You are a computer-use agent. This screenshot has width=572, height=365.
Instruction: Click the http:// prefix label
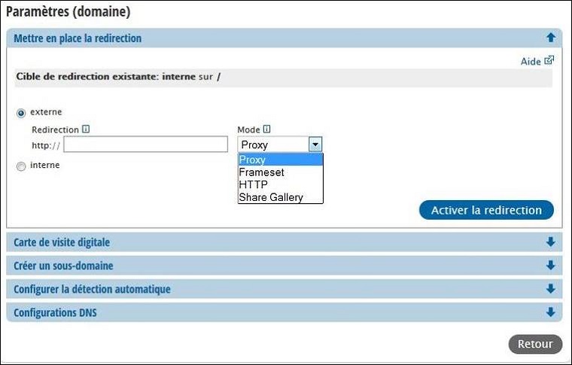46,145
